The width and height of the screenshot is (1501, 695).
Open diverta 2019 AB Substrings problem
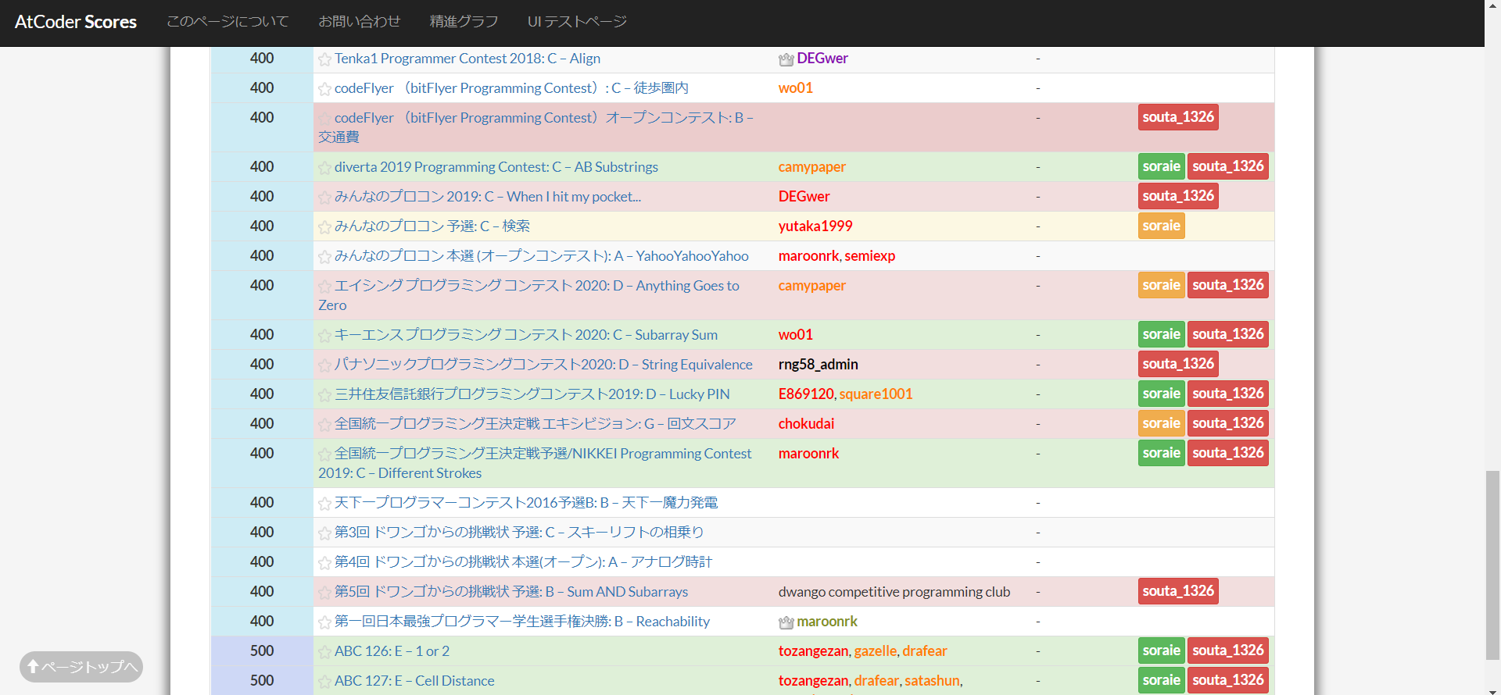(x=496, y=167)
